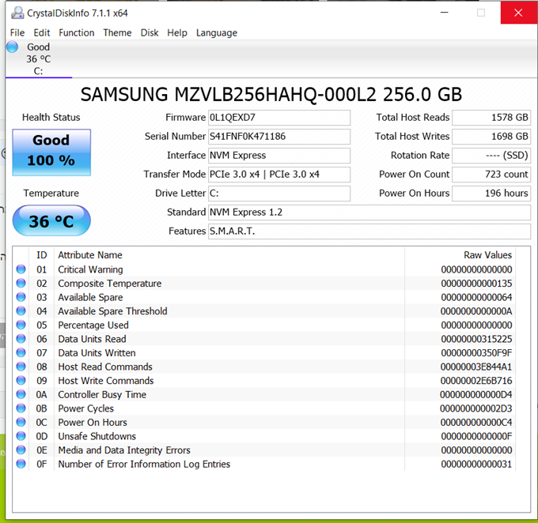Viewport: 538px width, 523px height.
Task: Click the Total Host Writes value 1698 GB
Action: 491,137
